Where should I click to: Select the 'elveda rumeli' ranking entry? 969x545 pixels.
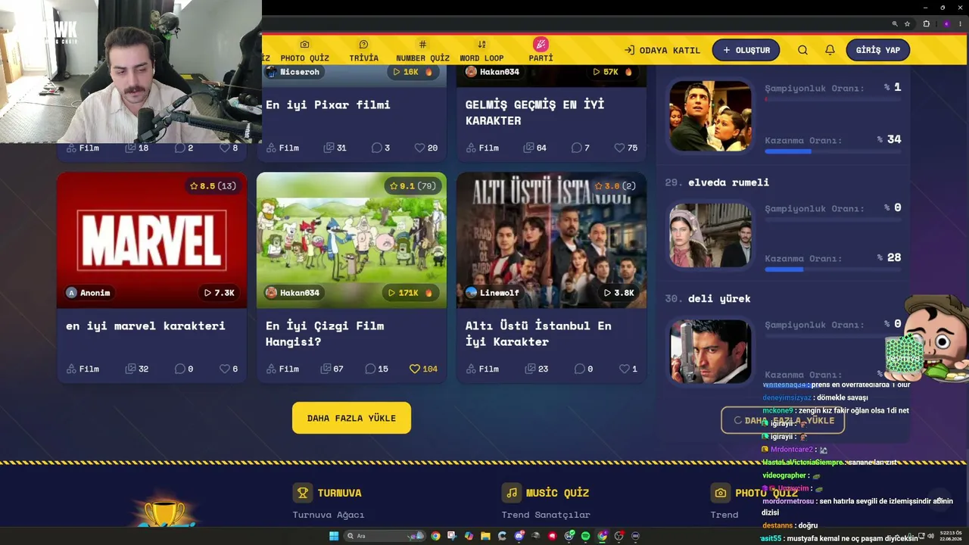tap(728, 182)
